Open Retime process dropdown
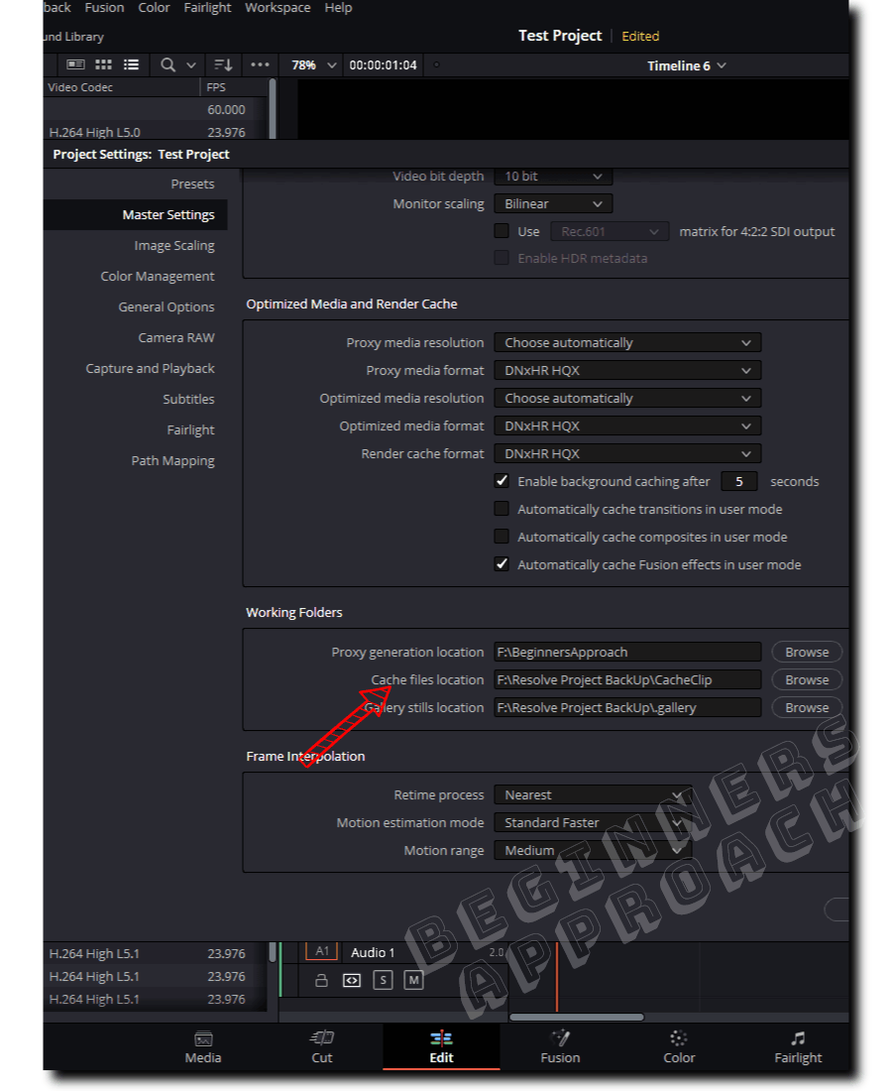The width and height of the screenshot is (892, 1091). pos(593,795)
